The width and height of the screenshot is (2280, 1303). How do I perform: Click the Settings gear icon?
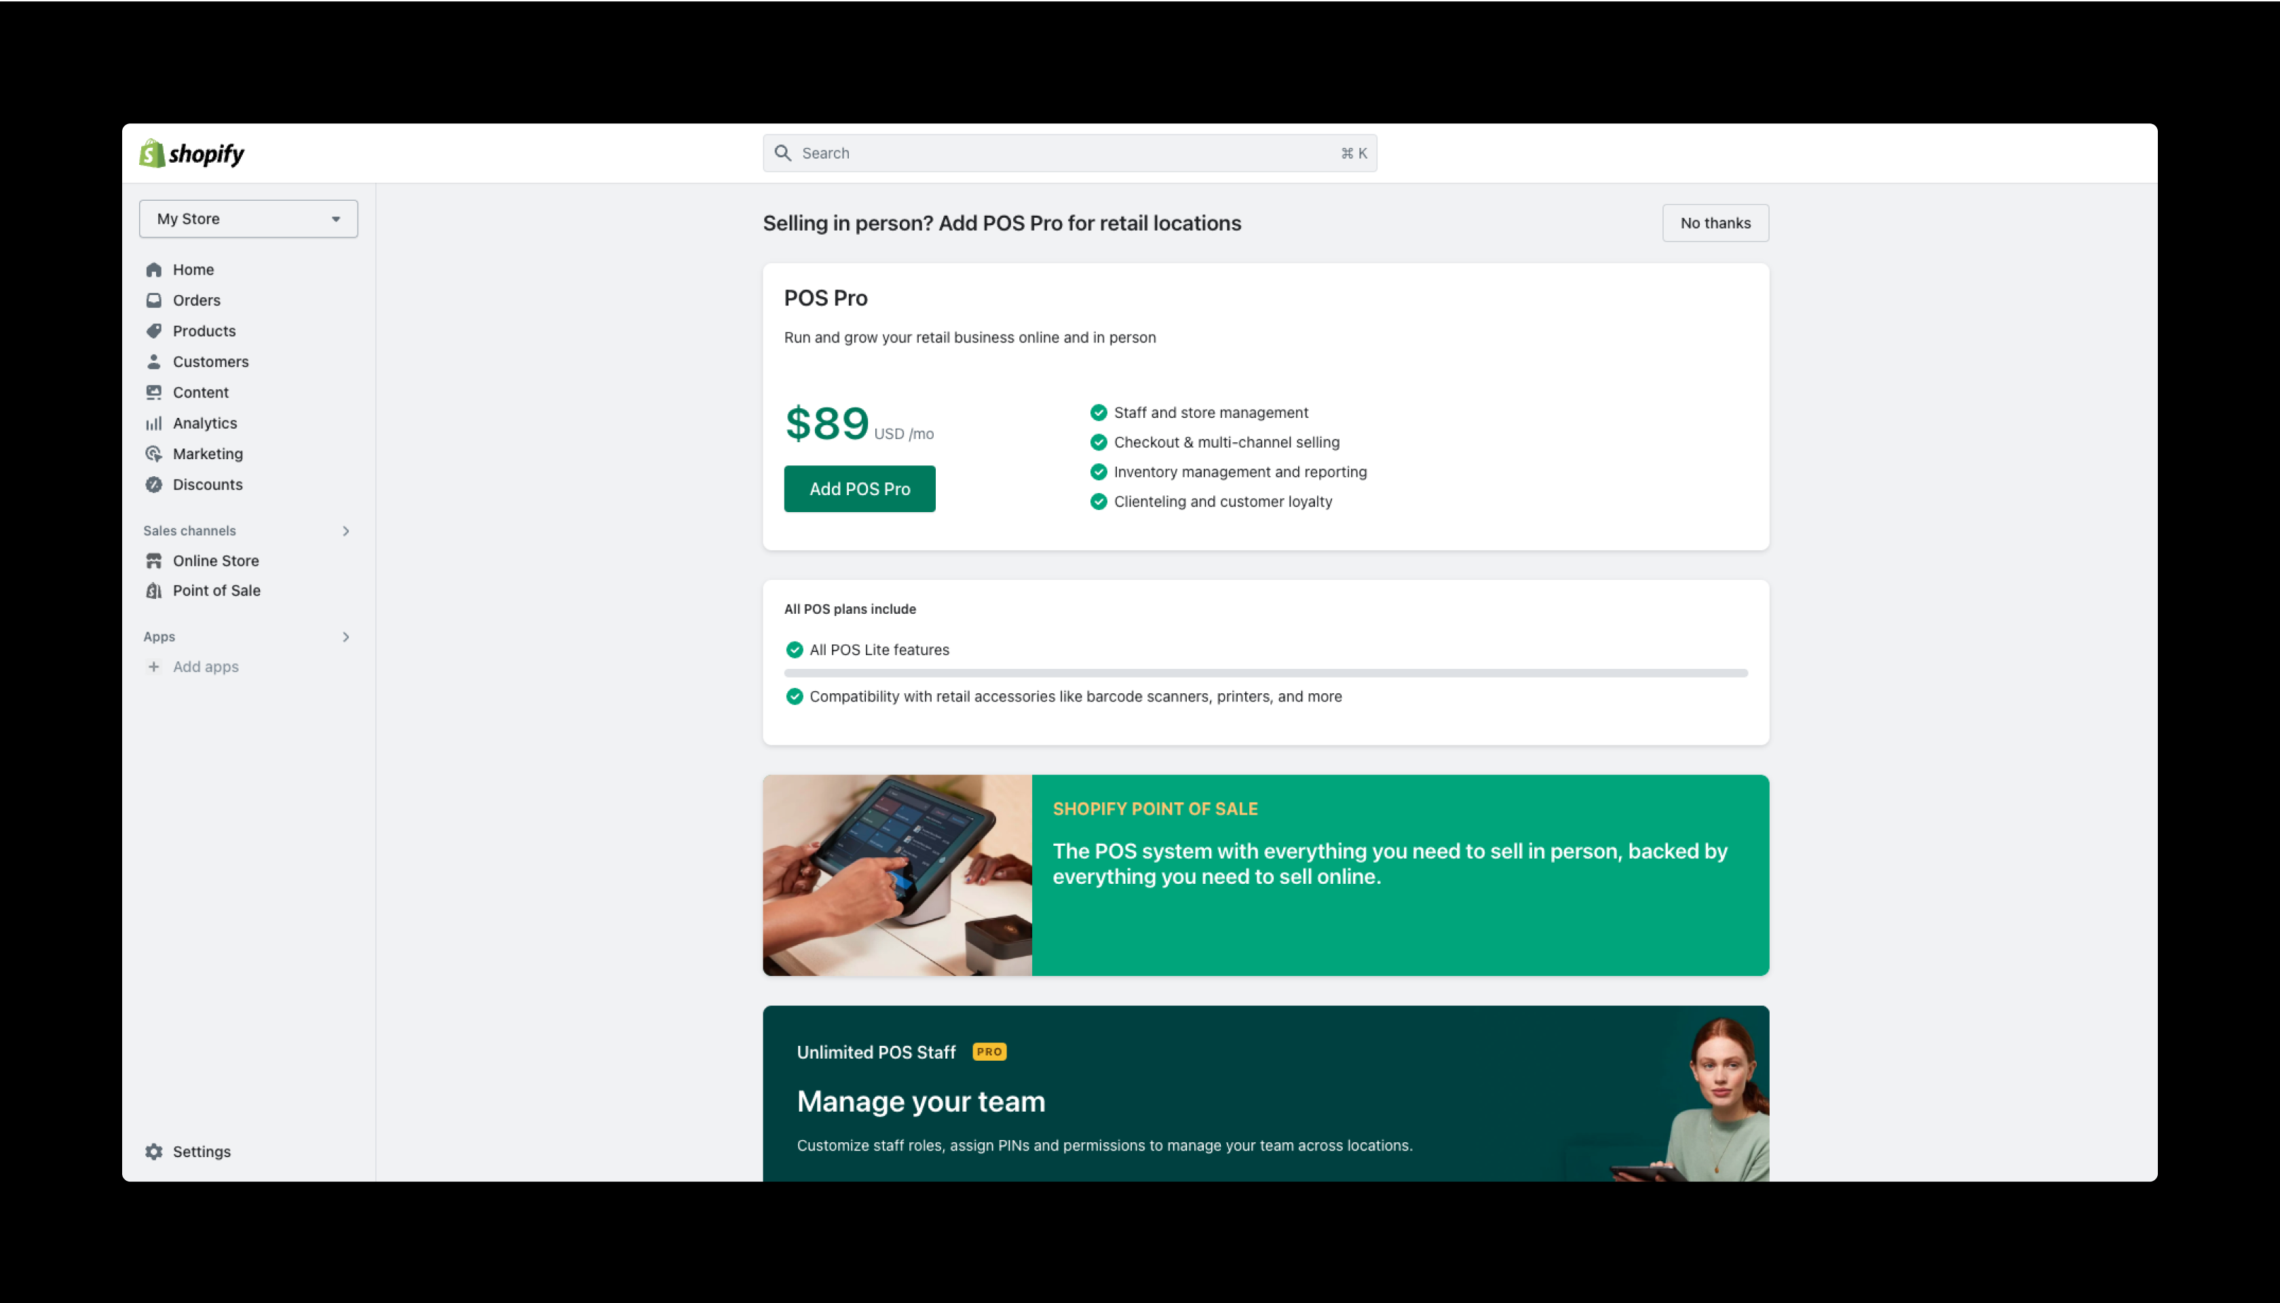pyautogui.click(x=153, y=1151)
